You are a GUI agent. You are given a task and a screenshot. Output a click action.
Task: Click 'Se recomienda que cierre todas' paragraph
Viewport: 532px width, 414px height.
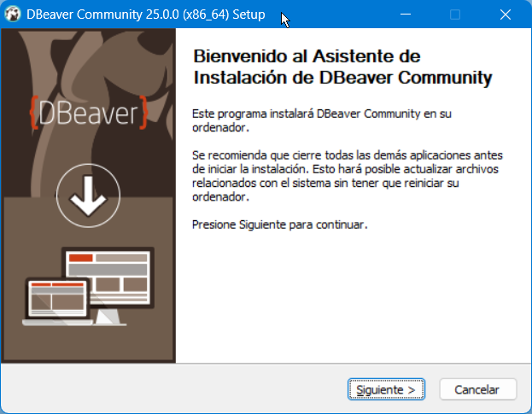coord(348,176)
